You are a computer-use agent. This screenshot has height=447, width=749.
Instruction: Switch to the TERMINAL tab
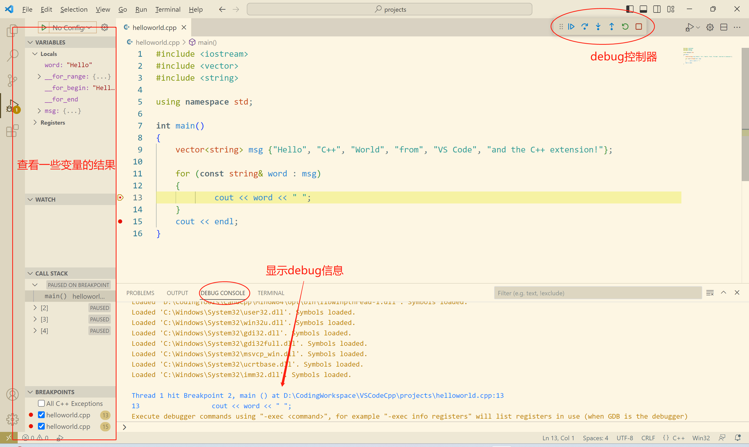point(271,293)
